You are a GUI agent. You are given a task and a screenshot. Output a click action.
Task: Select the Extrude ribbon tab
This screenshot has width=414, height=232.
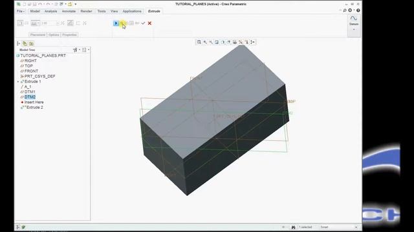pos(154,12)
